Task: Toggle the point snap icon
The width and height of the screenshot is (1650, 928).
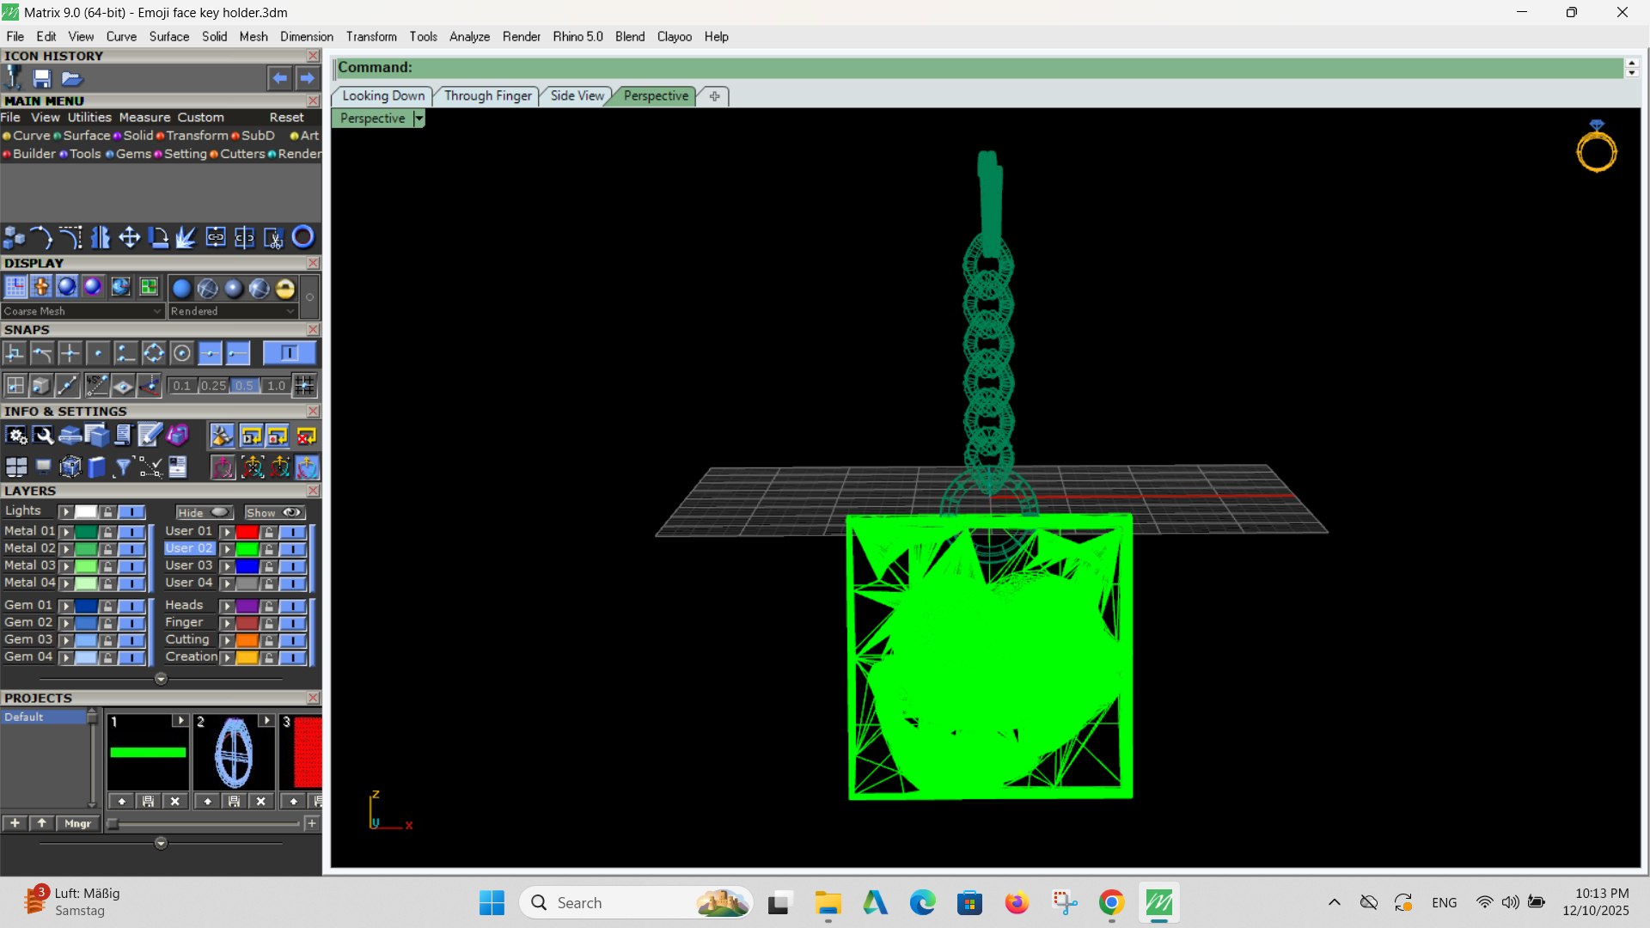Action: pyautogui.click(x=98, y=353)
